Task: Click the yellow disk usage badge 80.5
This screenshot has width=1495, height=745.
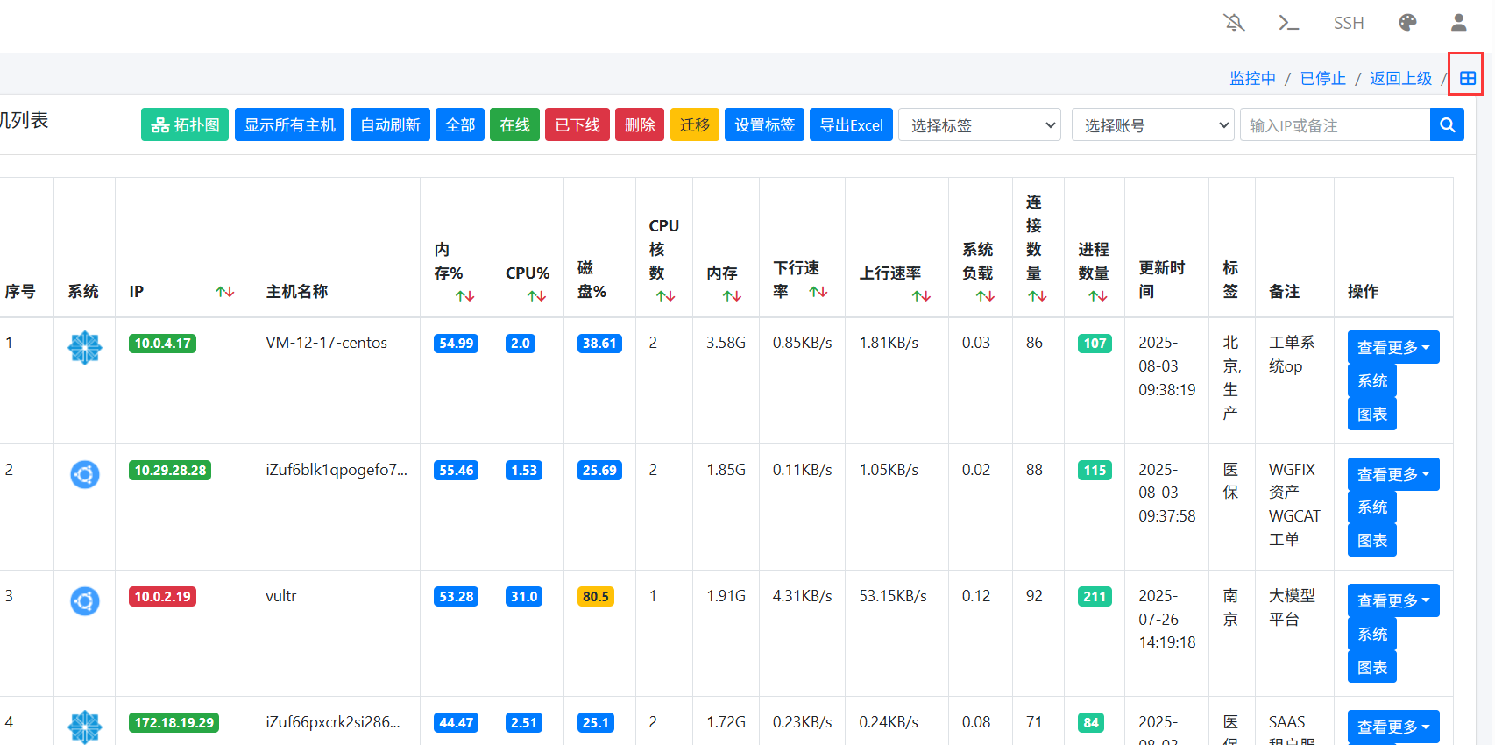Action: (596, 597)
